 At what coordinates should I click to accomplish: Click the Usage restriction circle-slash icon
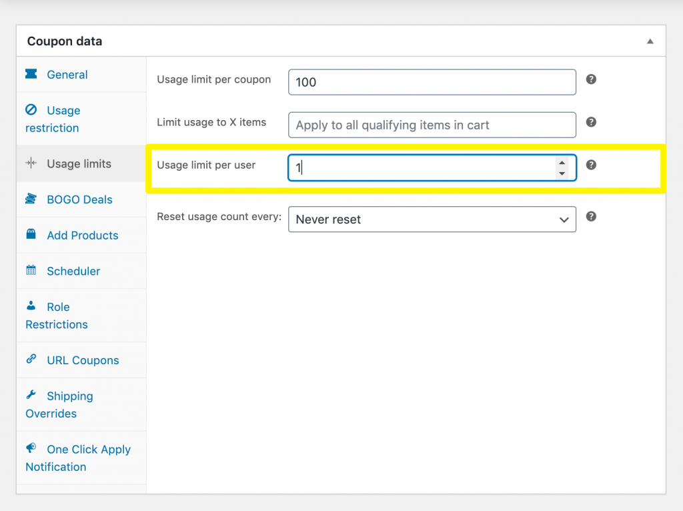(31, 109)
